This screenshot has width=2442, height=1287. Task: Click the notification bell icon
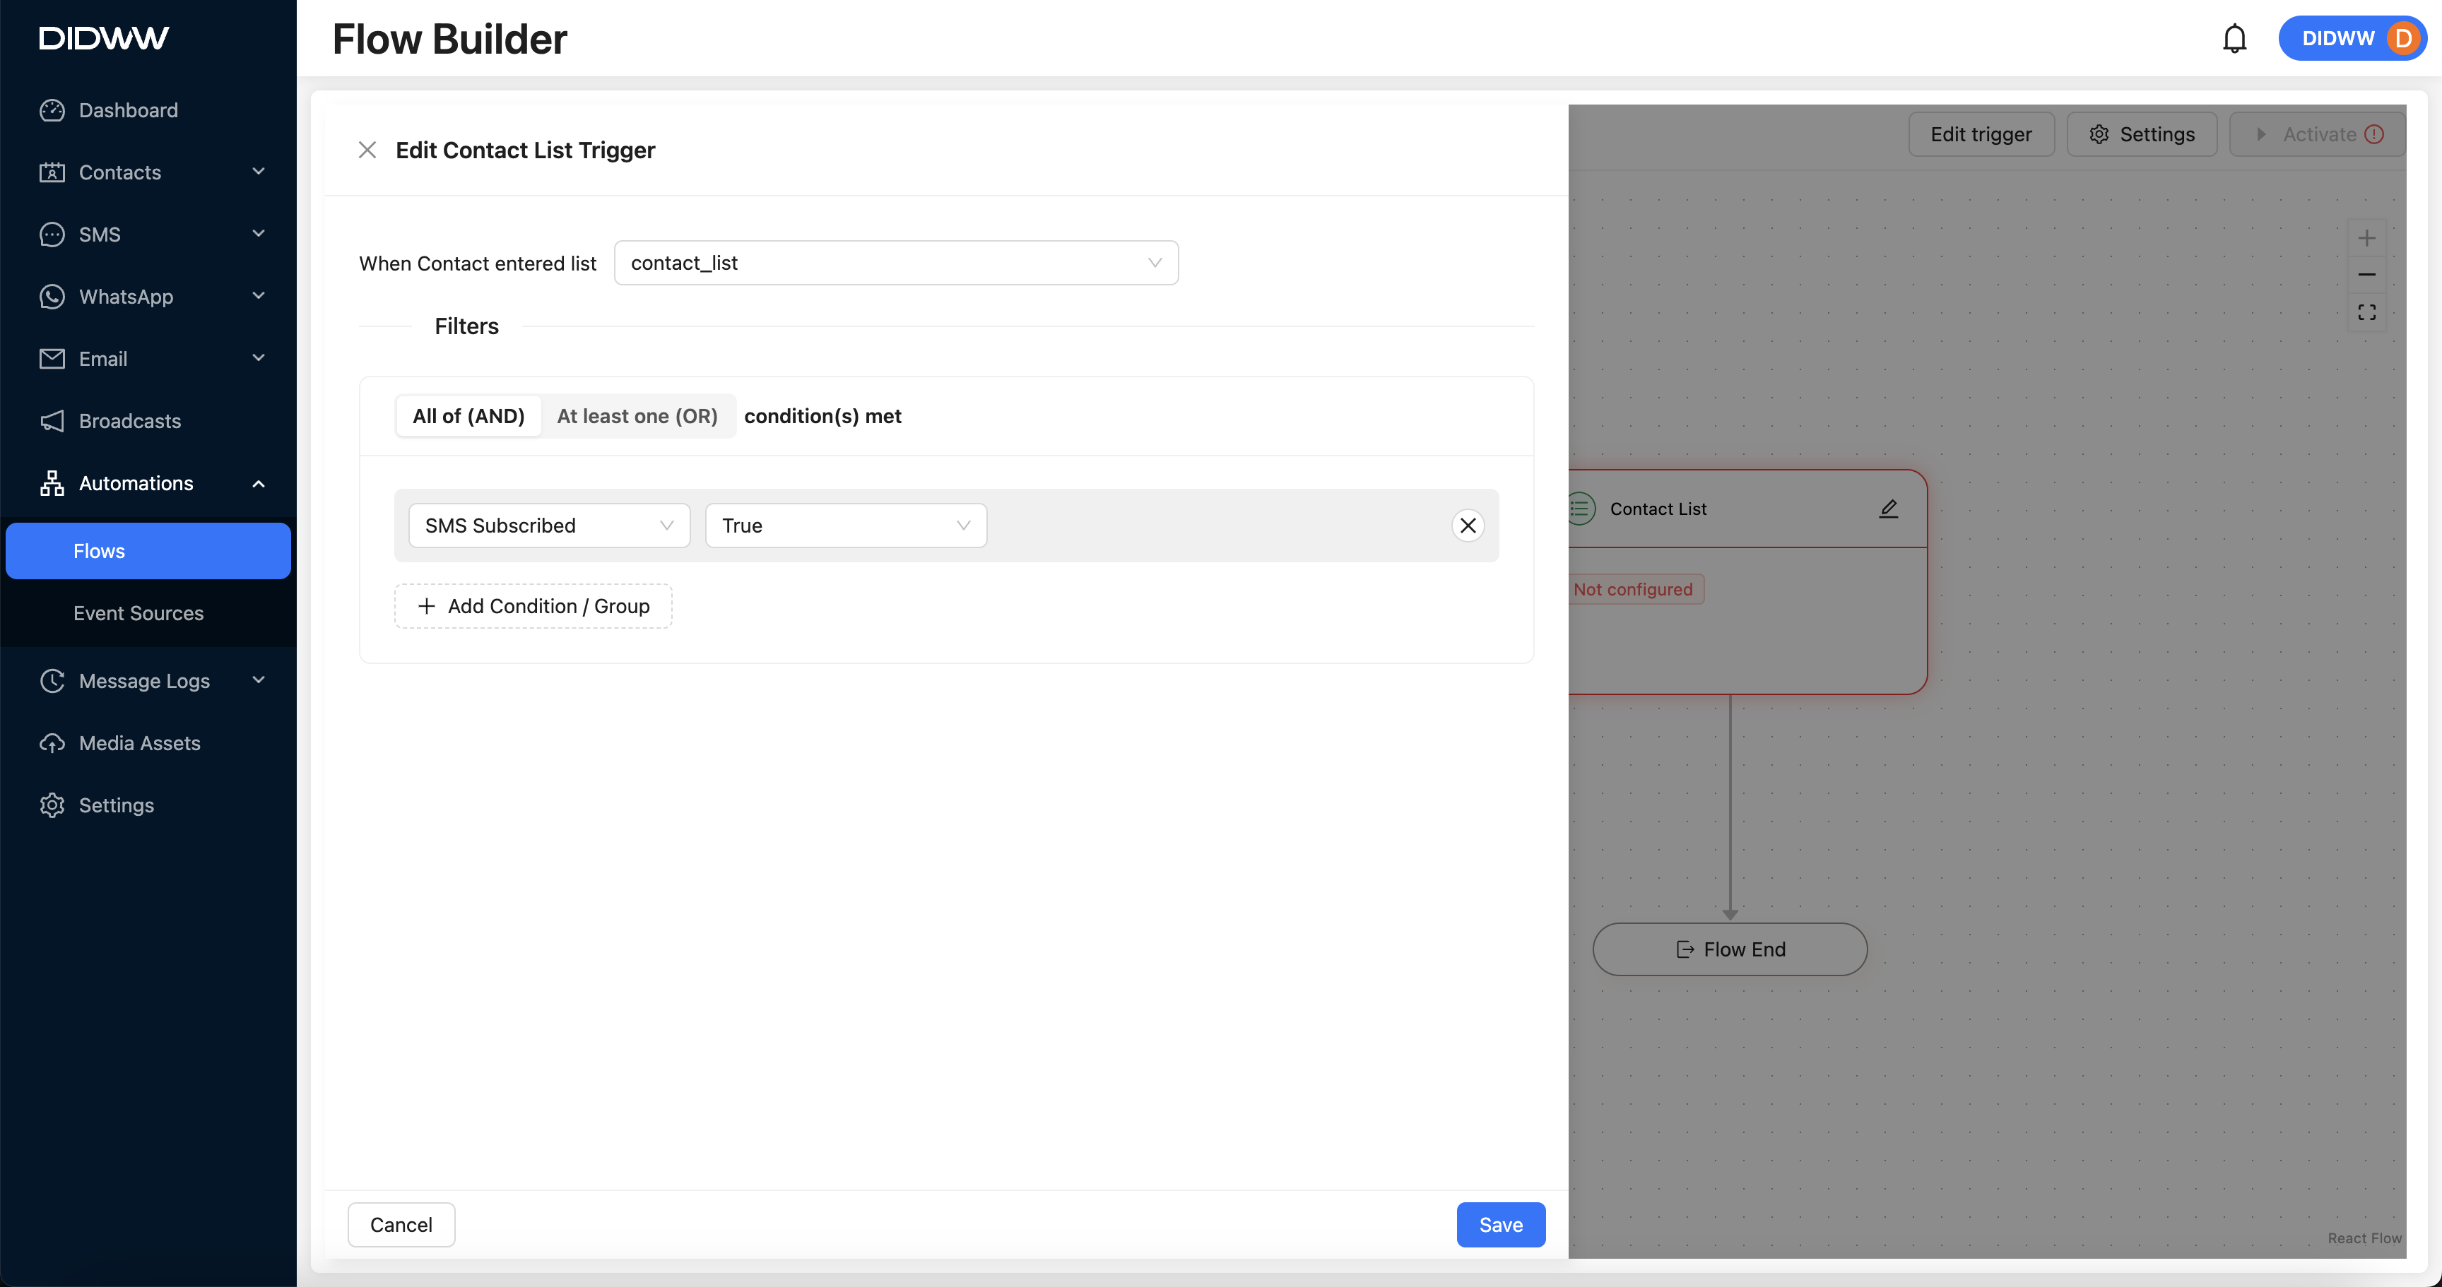[2234, 39]
